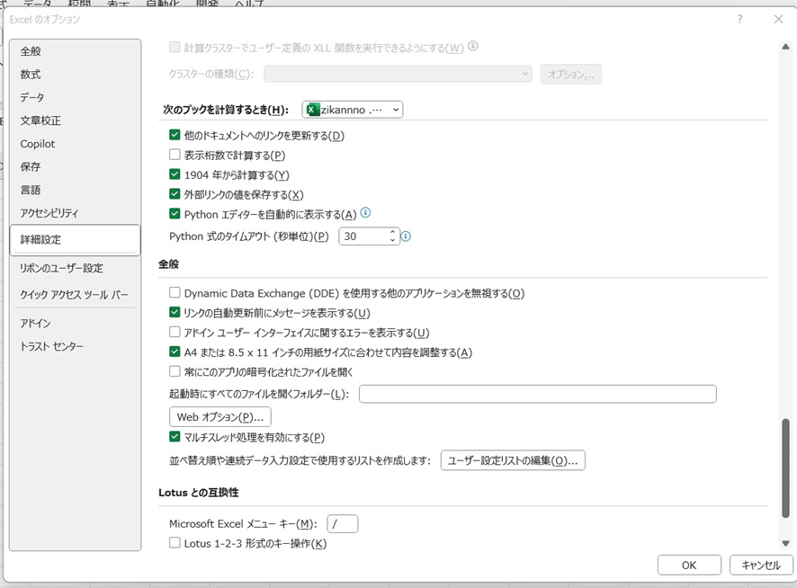Uncheck Python エディターを自動的に表示する

click(175, 214)
